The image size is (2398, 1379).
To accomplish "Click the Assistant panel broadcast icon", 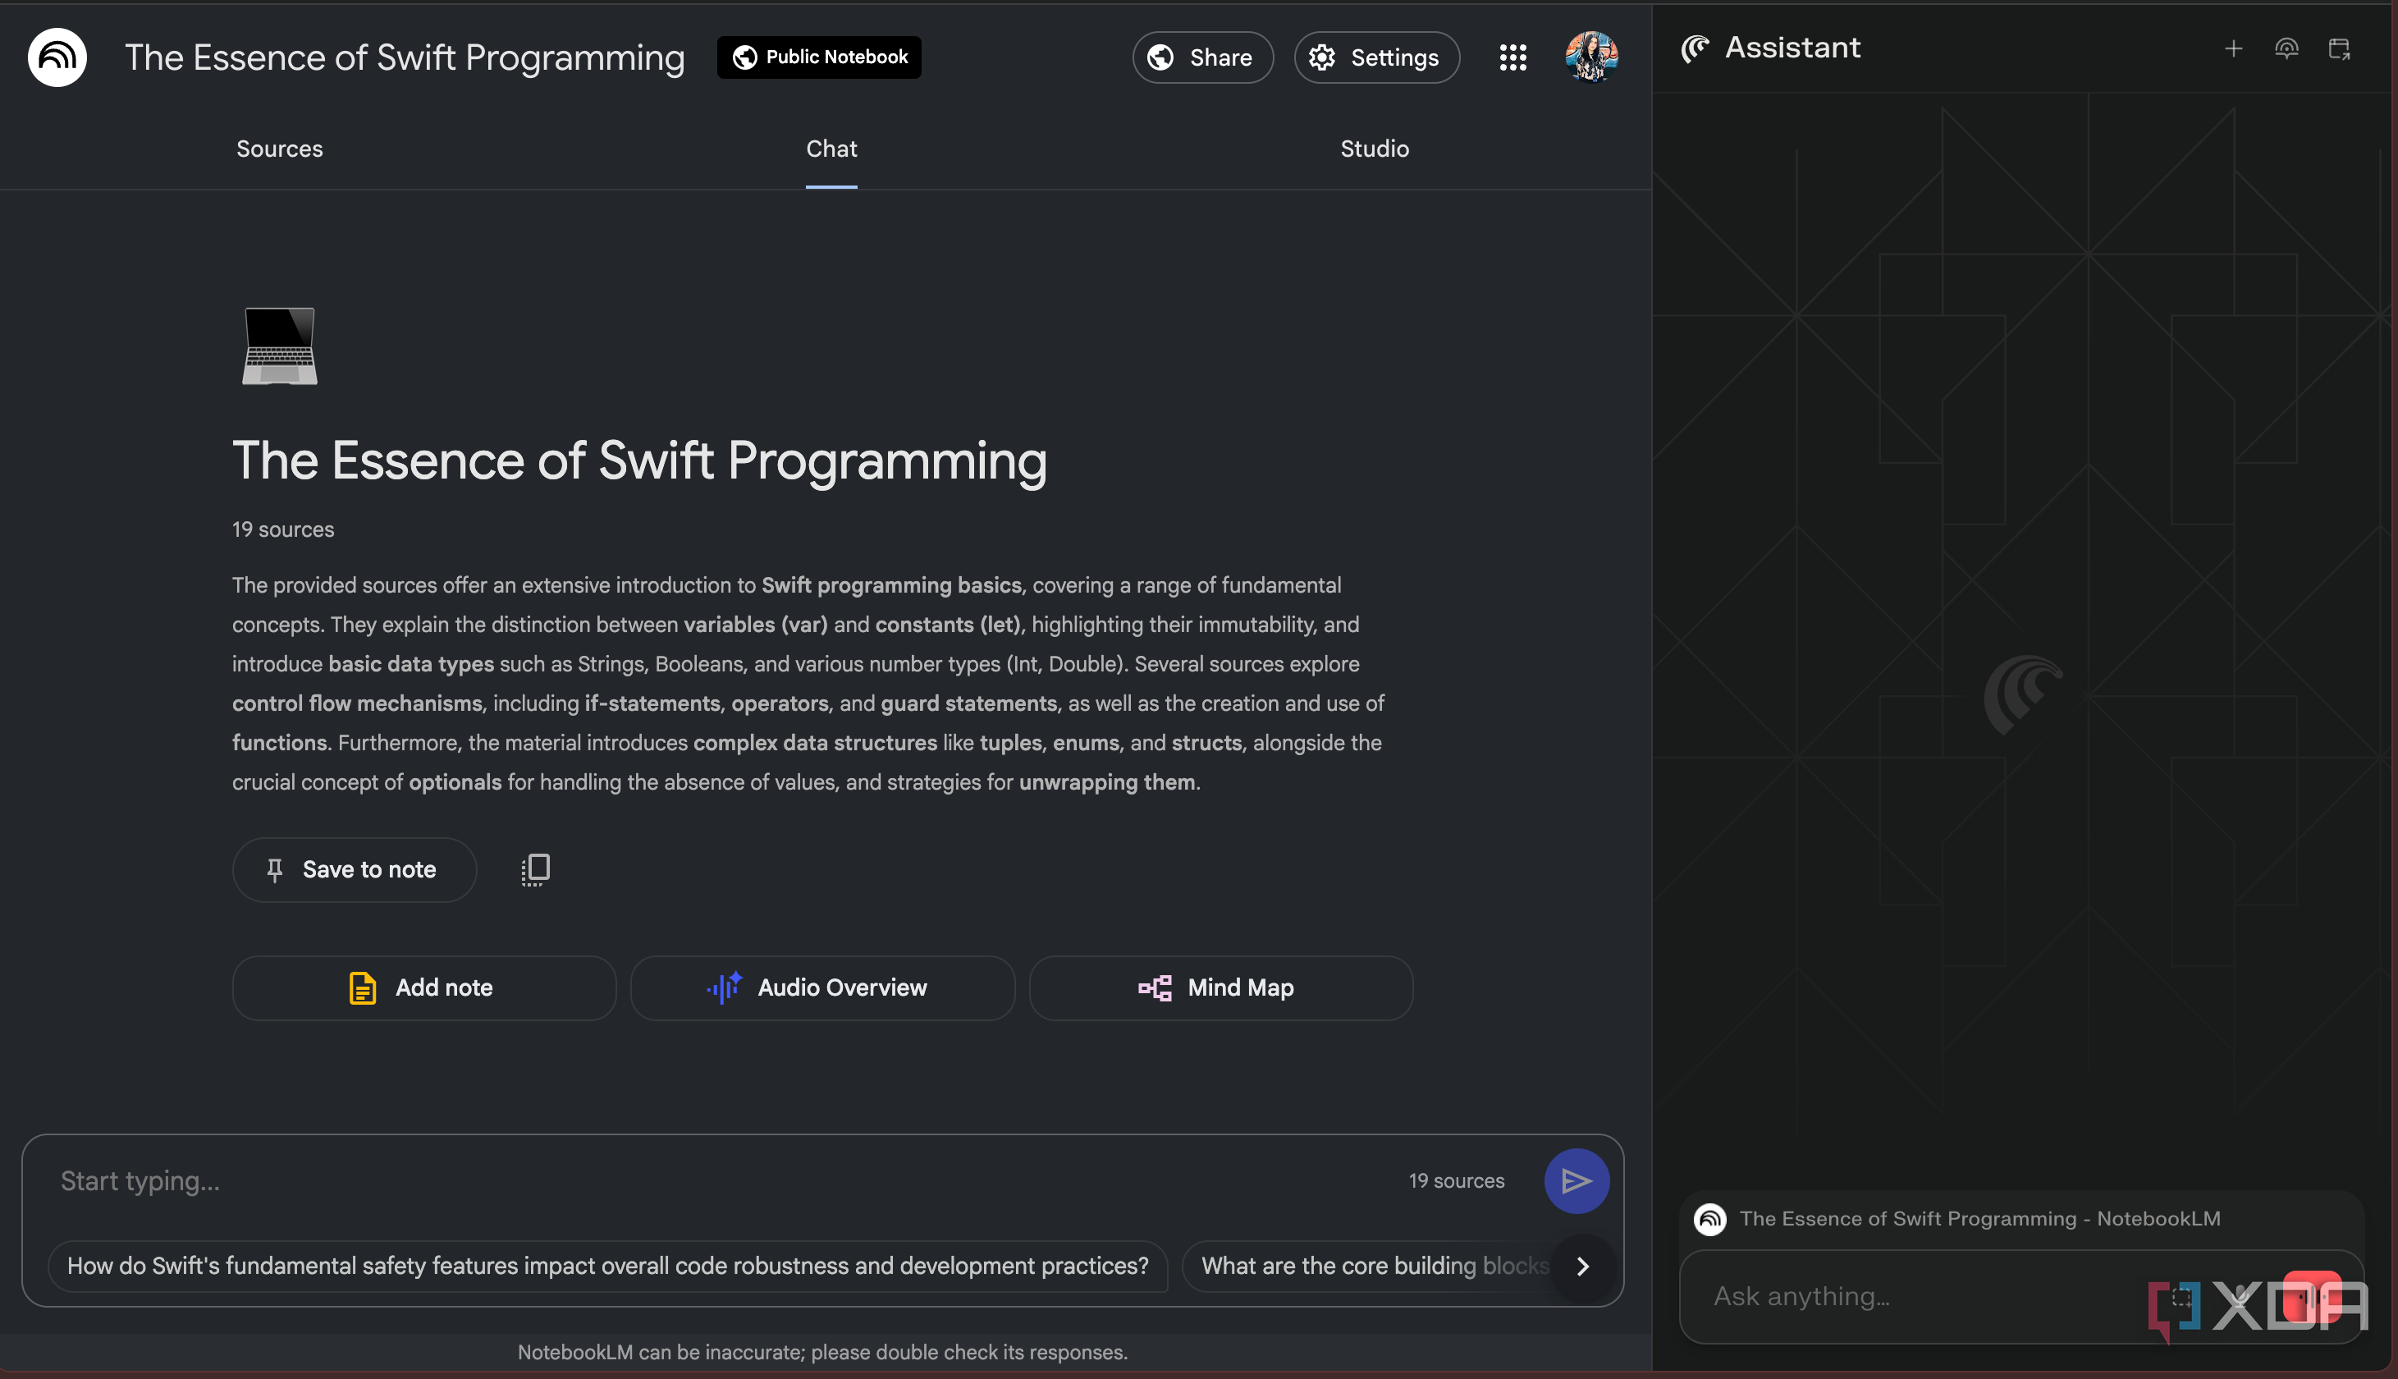I will 2286,48.
